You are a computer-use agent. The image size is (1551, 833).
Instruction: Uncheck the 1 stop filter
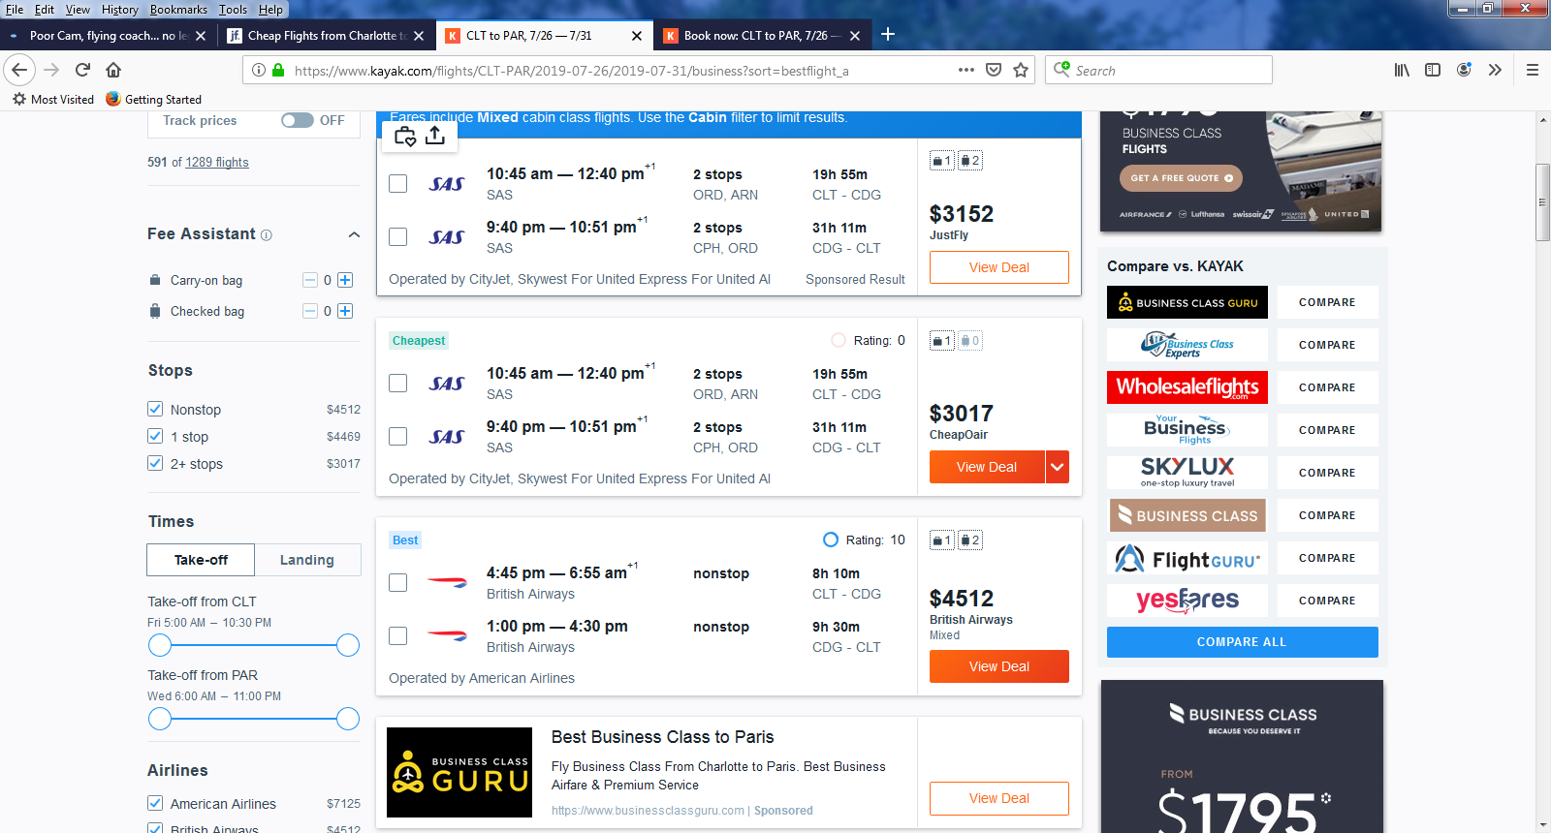tap(155, 436)
